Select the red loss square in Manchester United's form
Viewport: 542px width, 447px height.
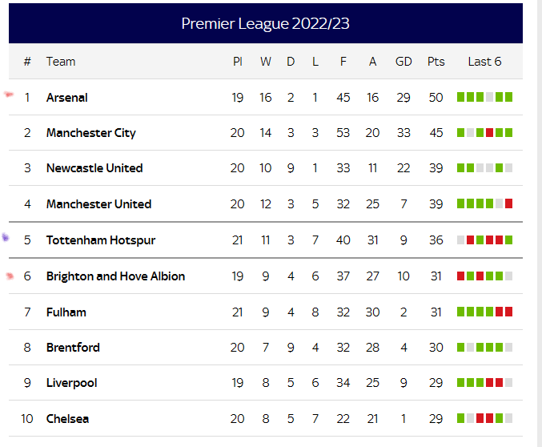point(509,203)
